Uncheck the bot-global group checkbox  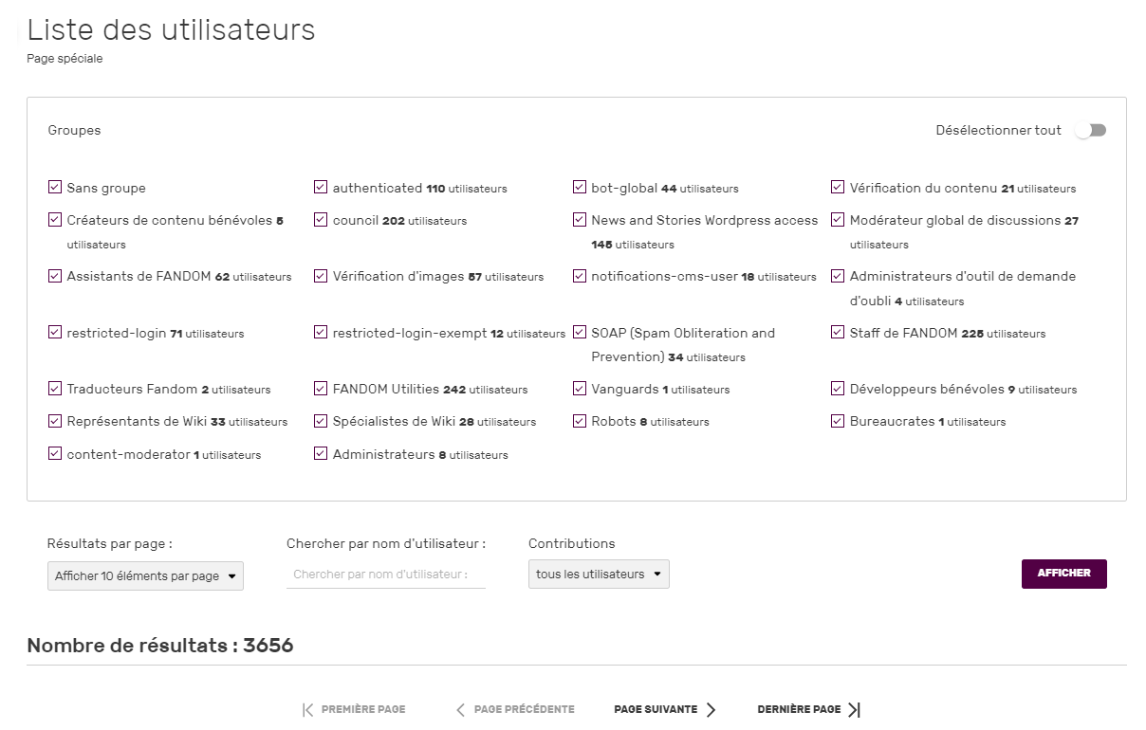pyautogui.click(x=580, y=188)
